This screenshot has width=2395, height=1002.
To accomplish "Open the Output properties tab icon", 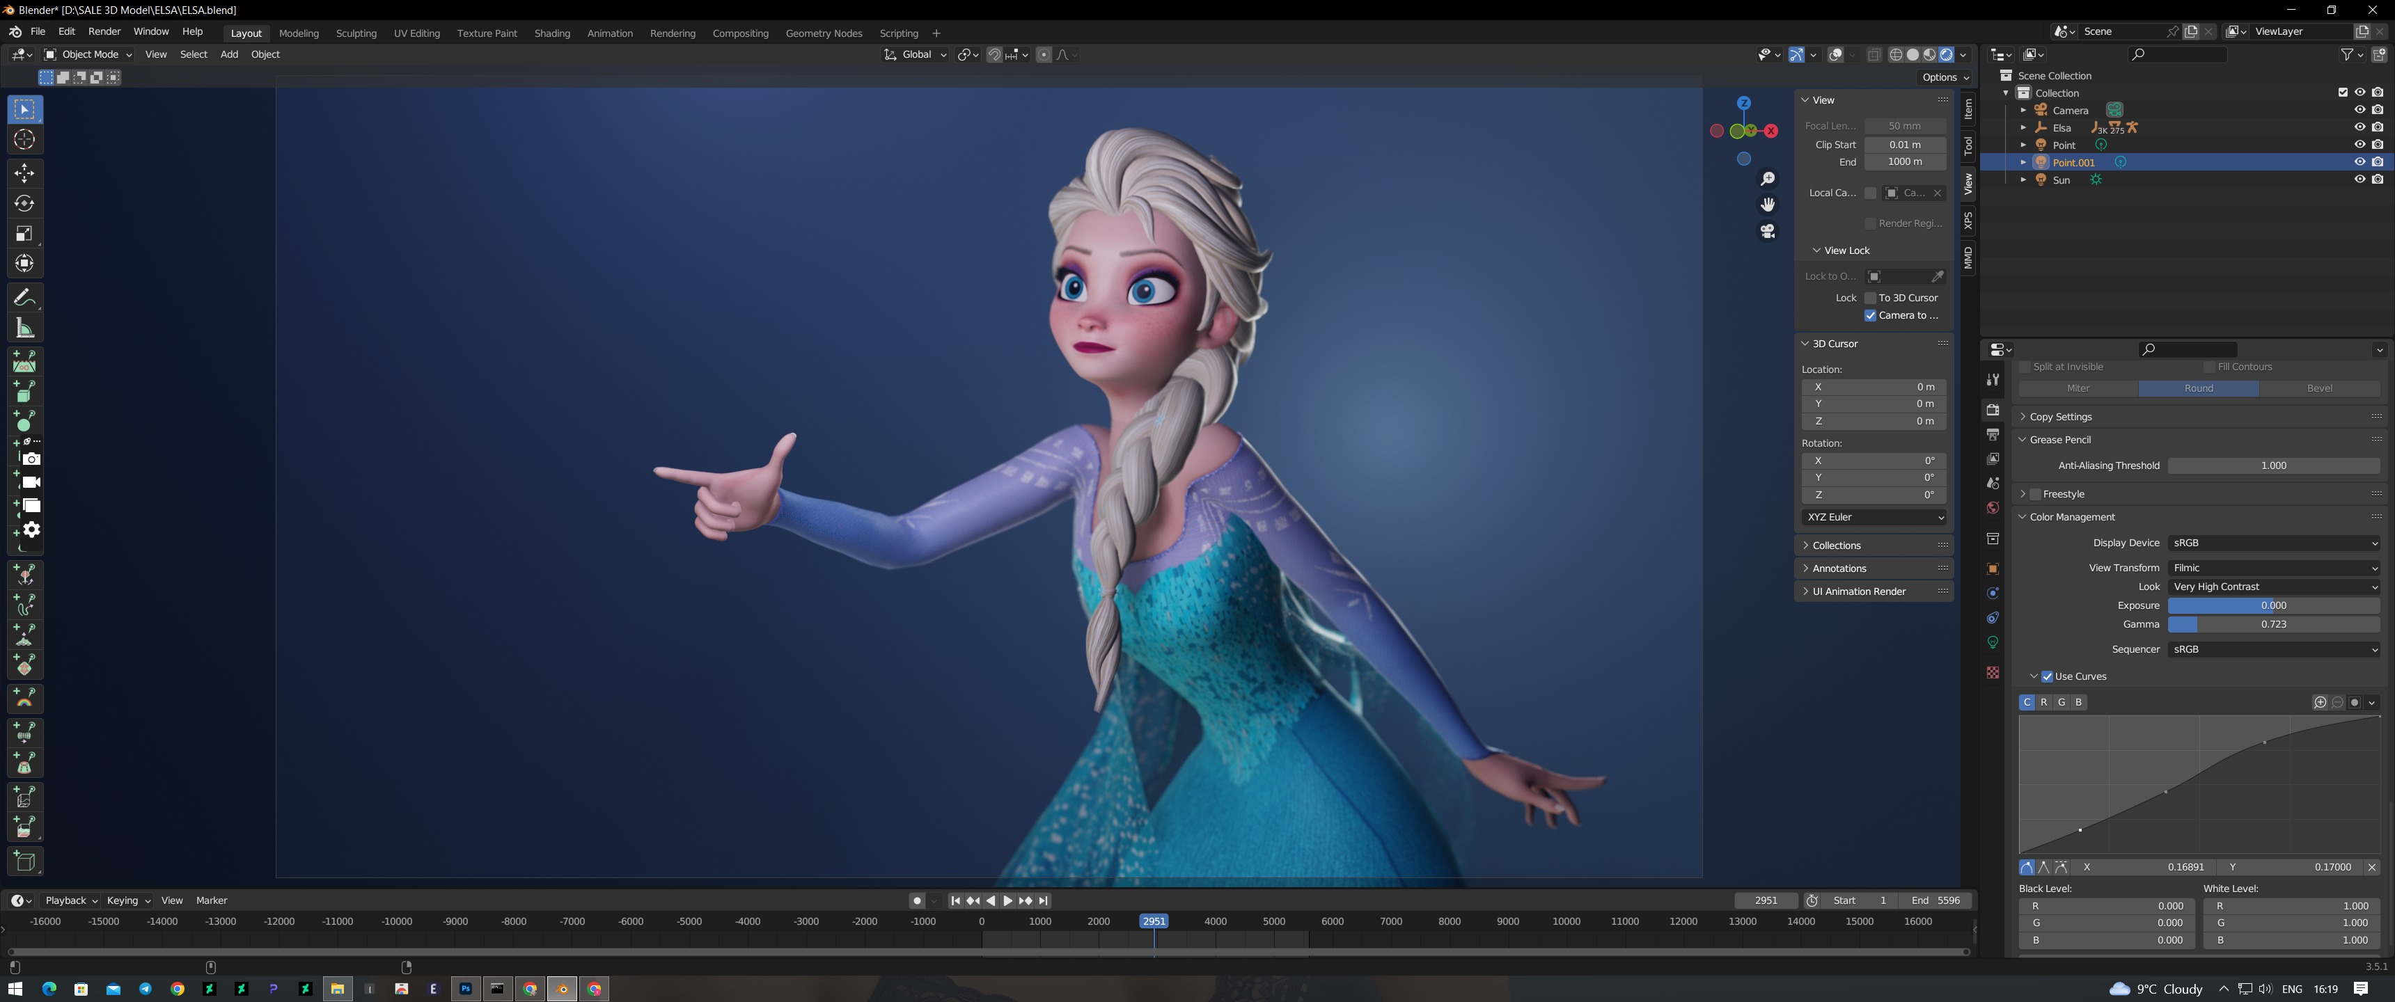I will click(x=1993, y=434).
